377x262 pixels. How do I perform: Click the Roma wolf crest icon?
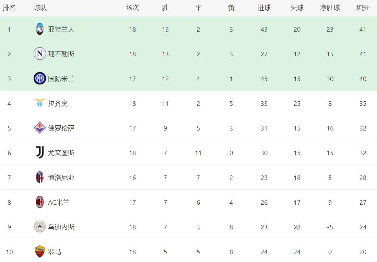coord(40,252)
